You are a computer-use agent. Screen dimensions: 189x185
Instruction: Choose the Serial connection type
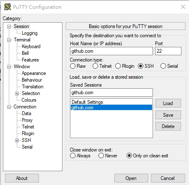(163, 66)
